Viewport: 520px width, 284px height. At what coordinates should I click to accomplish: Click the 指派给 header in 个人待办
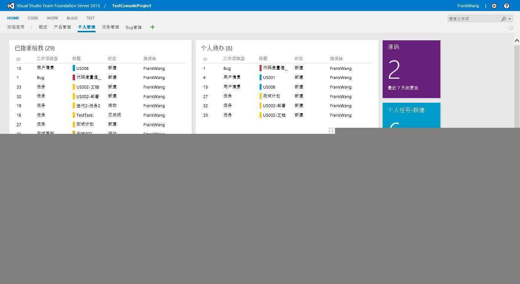pos(336,59)
